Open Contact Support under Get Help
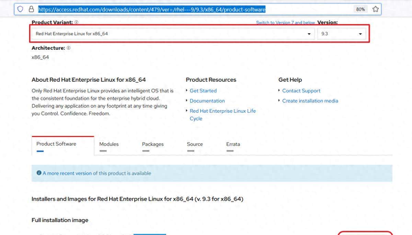This screenshot has width=412, height=235. [301, 91]
